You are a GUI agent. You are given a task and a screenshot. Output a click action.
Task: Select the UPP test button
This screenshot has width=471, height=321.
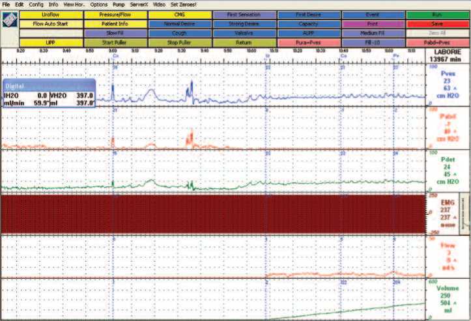[x=51, y=42]
